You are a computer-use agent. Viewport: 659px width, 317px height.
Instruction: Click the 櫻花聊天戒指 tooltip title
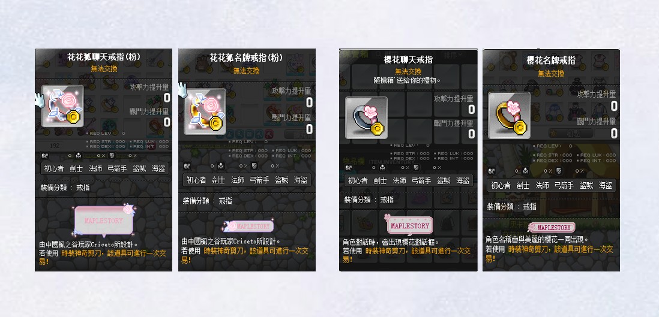pos(408,59)
